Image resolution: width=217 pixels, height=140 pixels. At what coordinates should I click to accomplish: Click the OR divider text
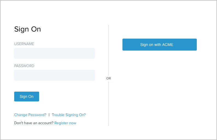(x=108, y=78)
